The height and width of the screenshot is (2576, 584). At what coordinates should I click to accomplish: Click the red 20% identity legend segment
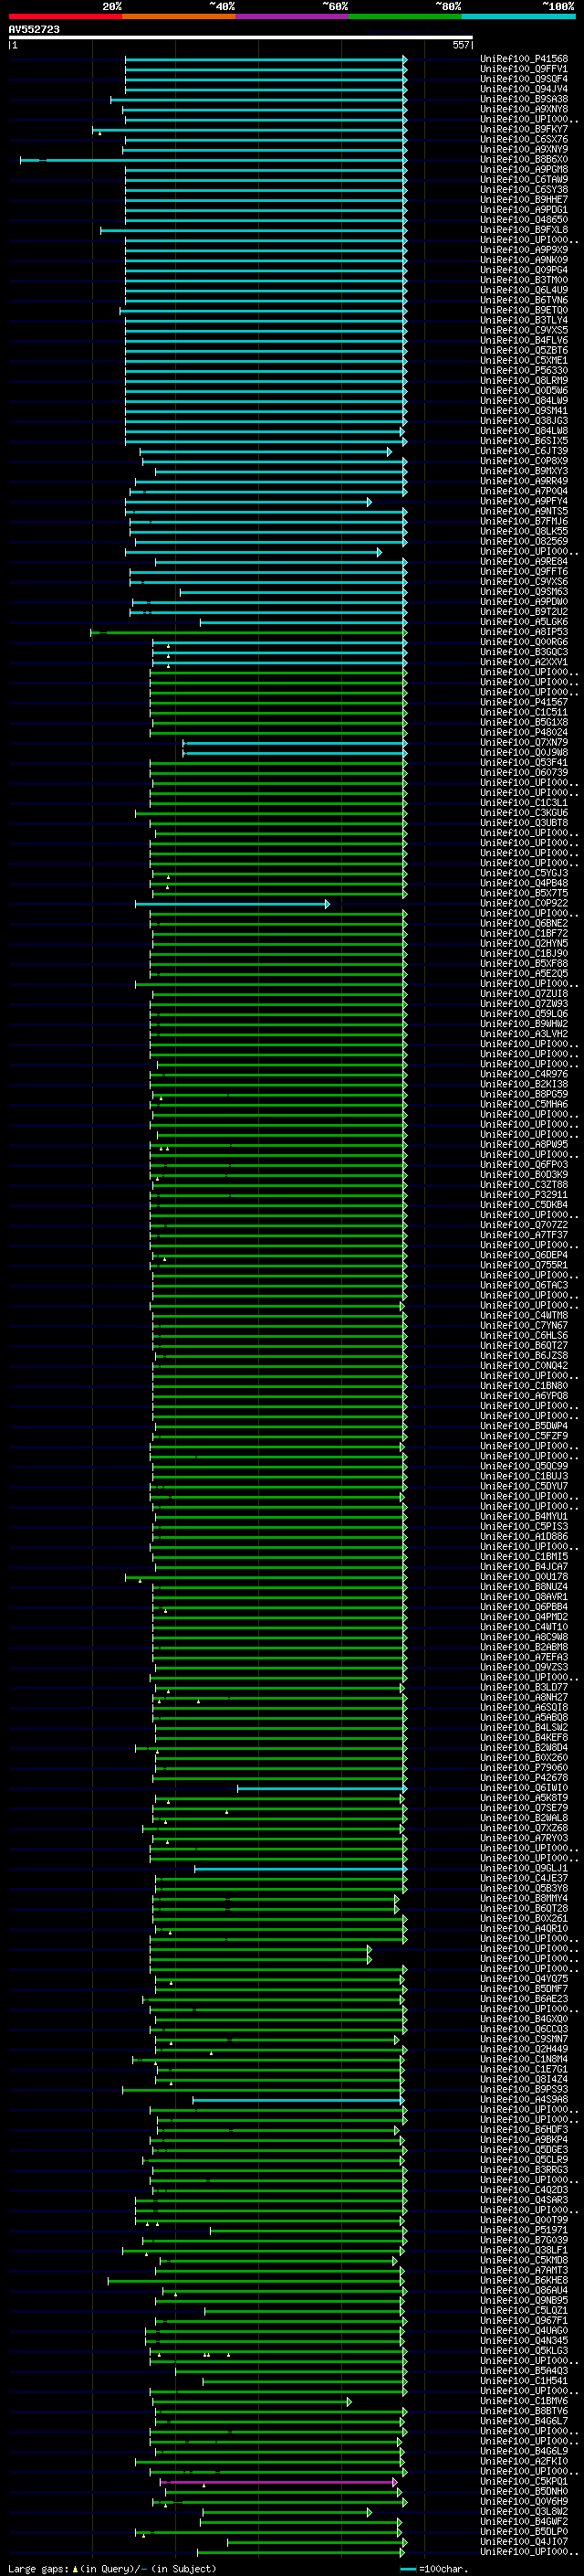pos(65,16)
